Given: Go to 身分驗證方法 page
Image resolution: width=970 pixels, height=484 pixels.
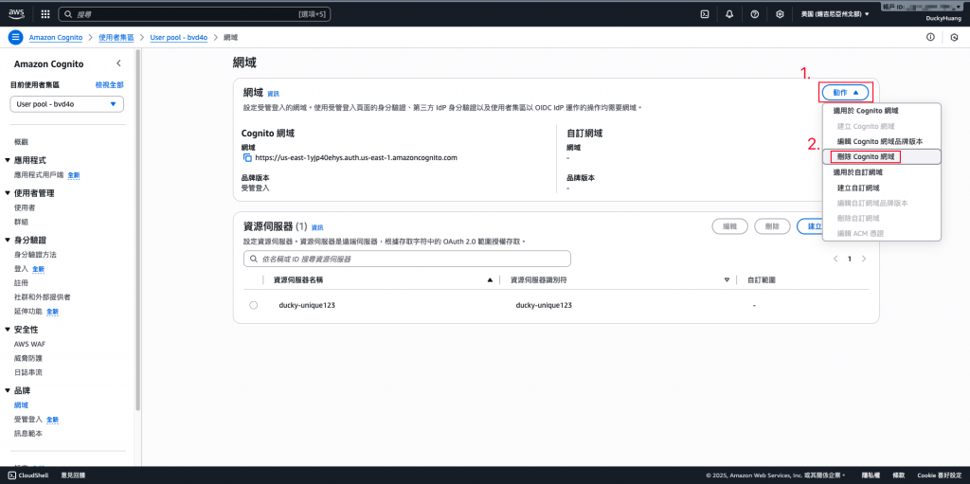Looking at the screenshot, I should [35, 255].
